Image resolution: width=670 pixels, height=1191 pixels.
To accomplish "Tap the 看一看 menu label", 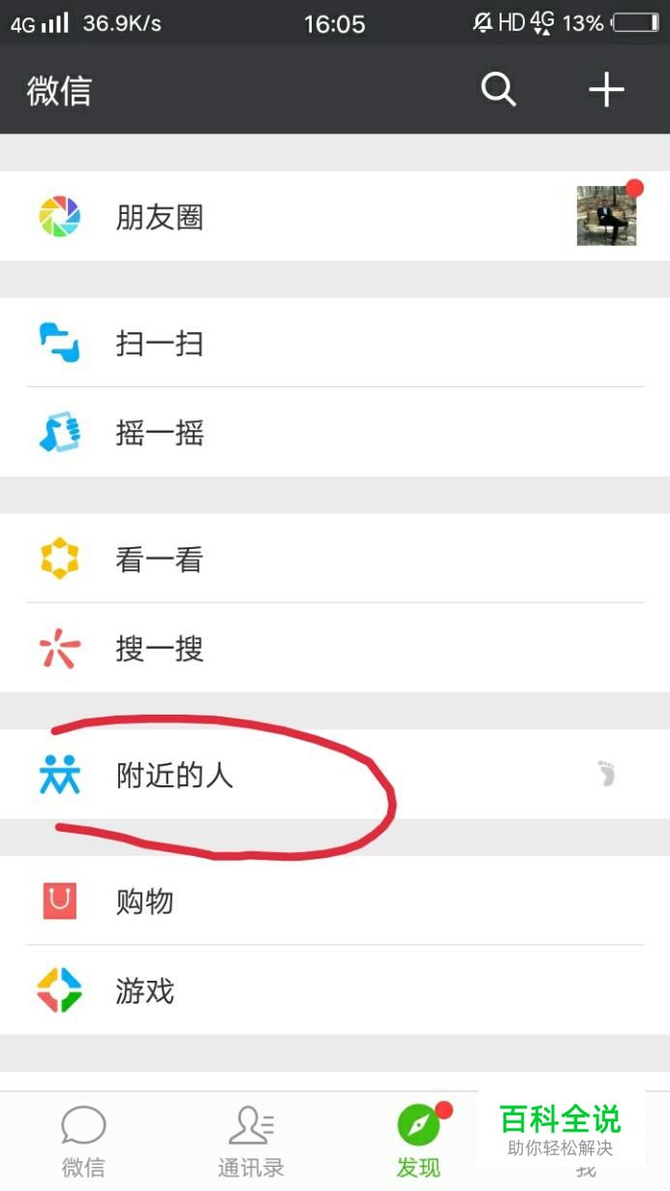I will coord(160,560).
